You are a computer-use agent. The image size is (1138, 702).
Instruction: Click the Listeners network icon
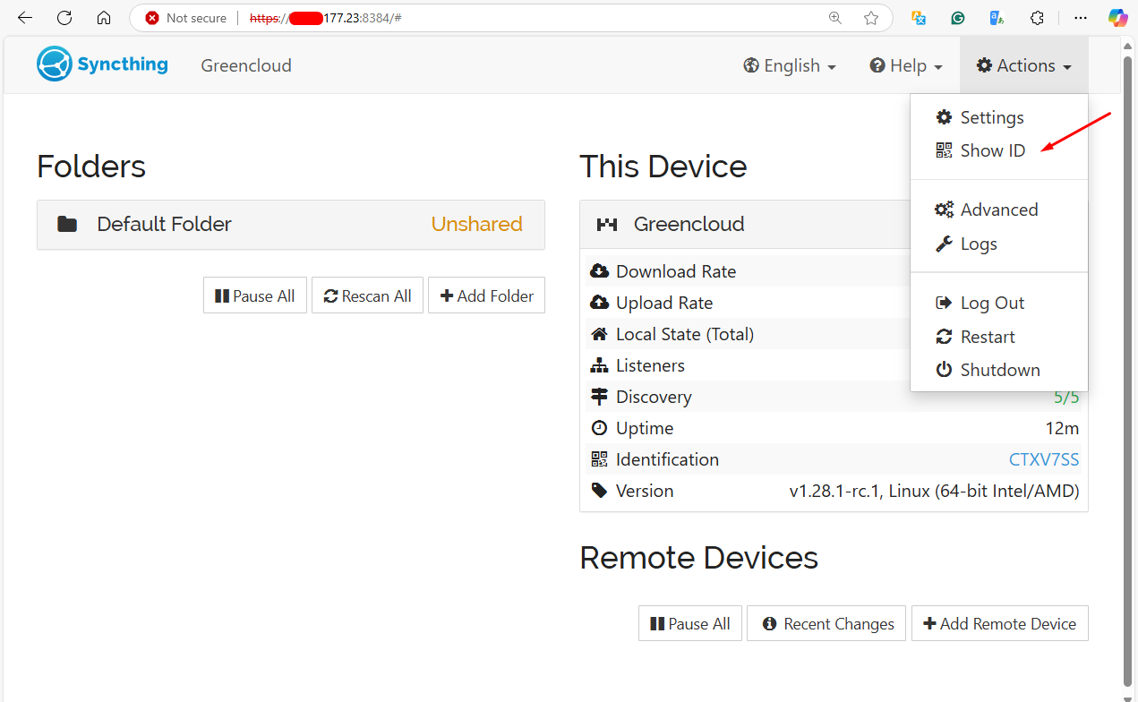coord(600,365)
